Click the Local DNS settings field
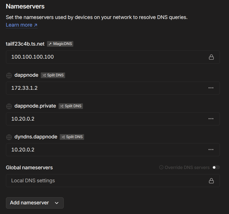229x214 pixels. [108, 181]
